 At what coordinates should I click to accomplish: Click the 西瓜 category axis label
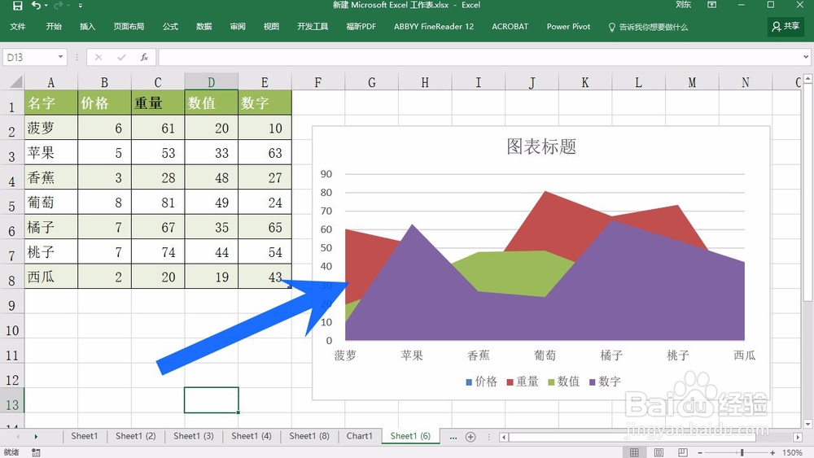tap(745, 355)
